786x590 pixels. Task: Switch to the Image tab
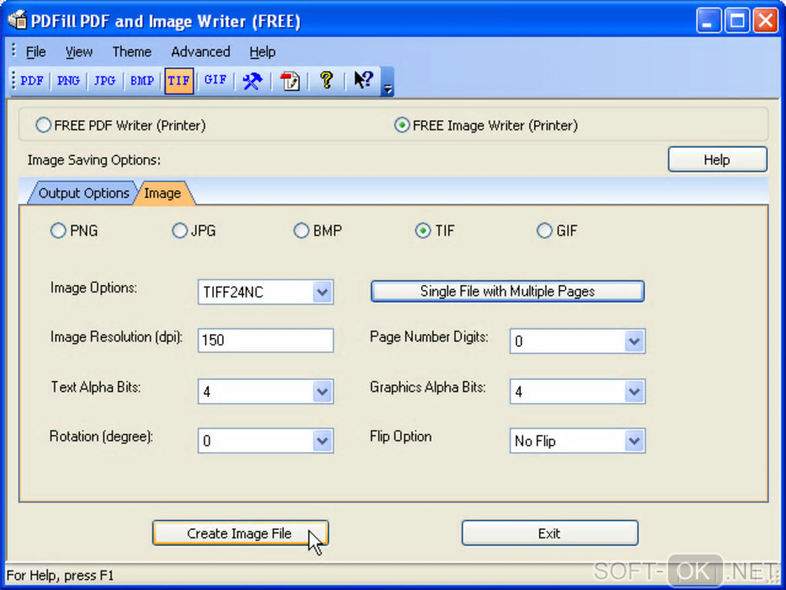pos(163,193)
